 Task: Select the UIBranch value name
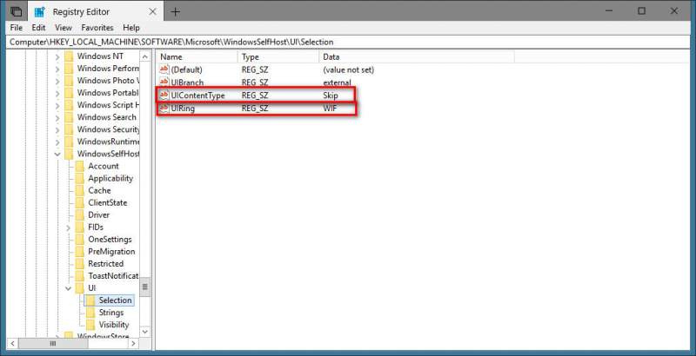(187, 82)
